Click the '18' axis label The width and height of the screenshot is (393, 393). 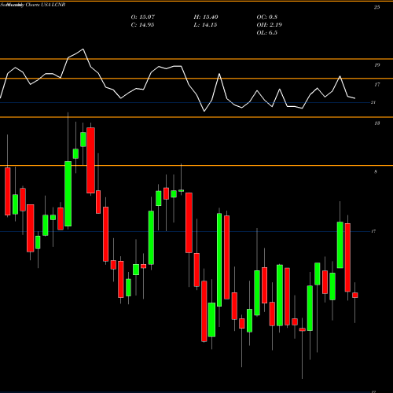(x=376, y=123)
